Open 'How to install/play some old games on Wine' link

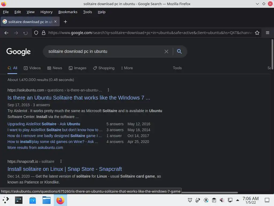[53, 142]
